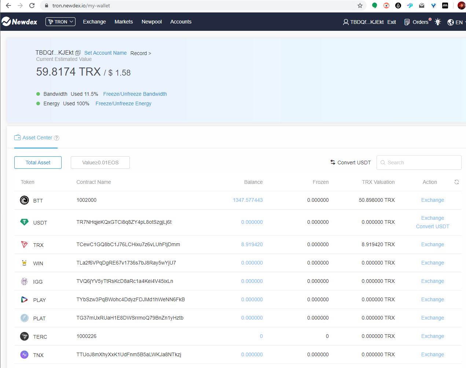Click the TERC token icon
The image size is (466, 368).
coord(24,336)
